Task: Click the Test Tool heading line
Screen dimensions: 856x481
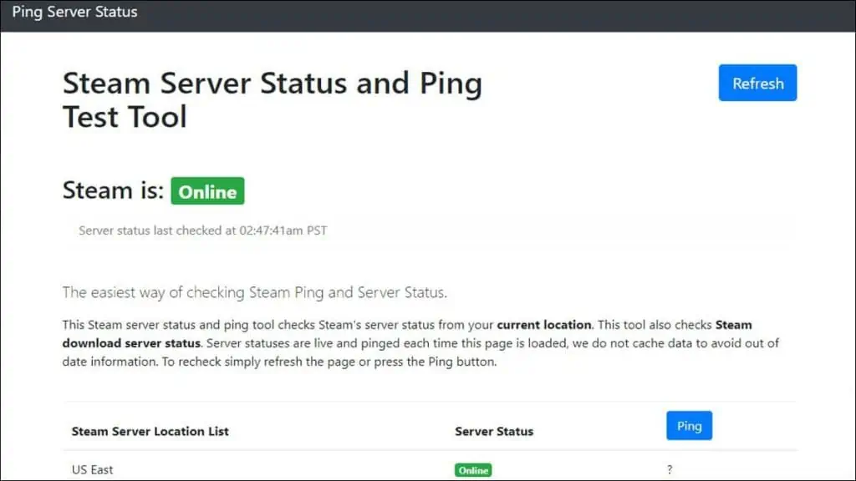Action: tap(125, 117)
